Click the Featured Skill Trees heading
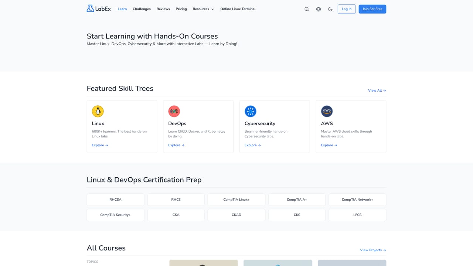This screenshot has width=473, height=266. coord(120,88)
